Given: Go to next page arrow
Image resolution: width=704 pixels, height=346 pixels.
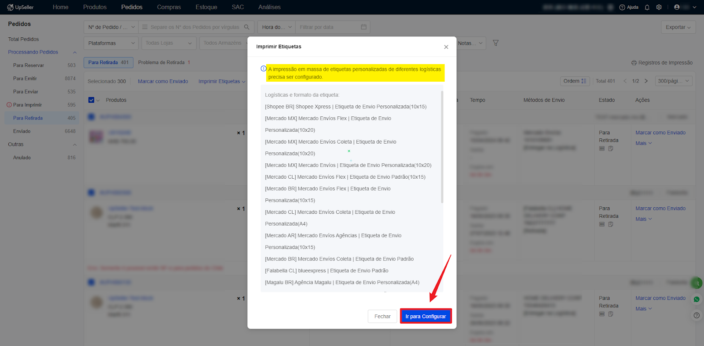Looking at the screenshot, I should click(646, 81).
